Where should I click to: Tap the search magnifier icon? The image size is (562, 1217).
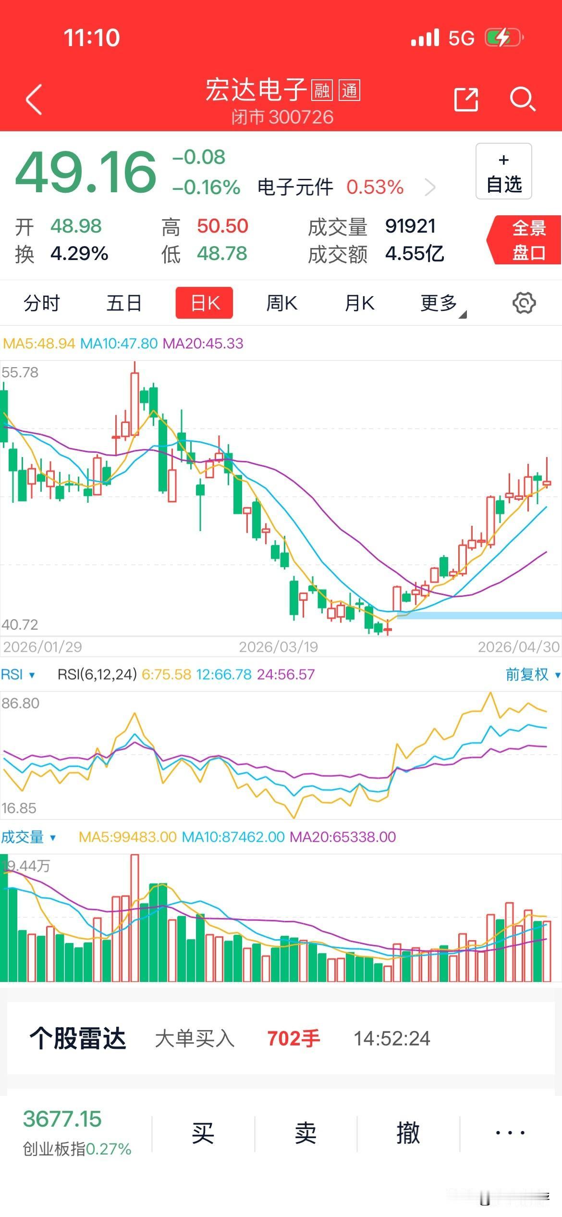[522, 99]
